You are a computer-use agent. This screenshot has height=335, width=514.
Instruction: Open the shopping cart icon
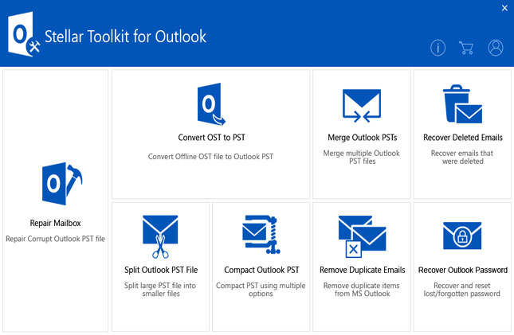coord(466,48)
